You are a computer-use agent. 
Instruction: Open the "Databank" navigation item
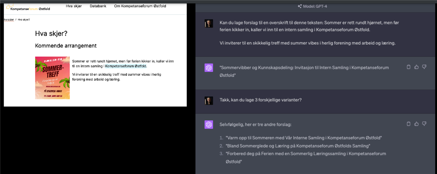[98, 6]
